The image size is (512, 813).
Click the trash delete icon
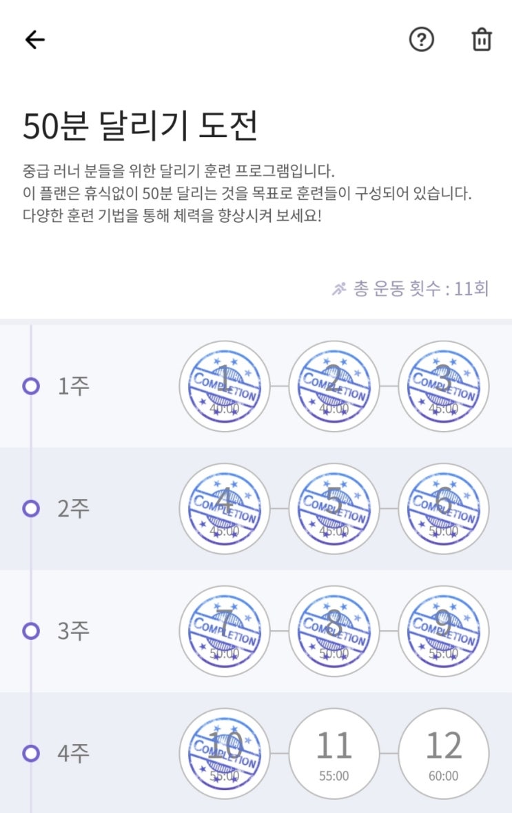[482, 40]
